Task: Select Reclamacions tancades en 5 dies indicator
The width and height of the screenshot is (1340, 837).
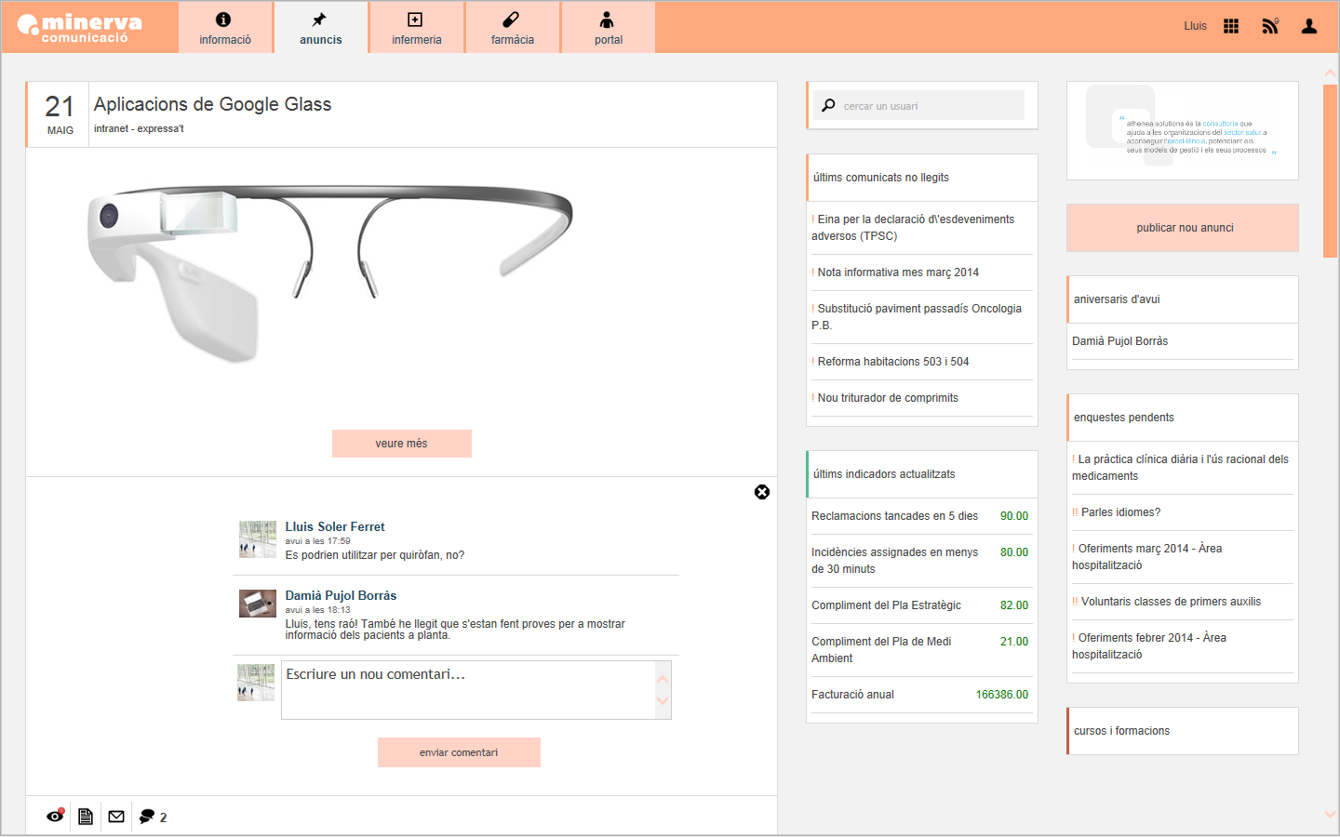Action: pos(922,516)
